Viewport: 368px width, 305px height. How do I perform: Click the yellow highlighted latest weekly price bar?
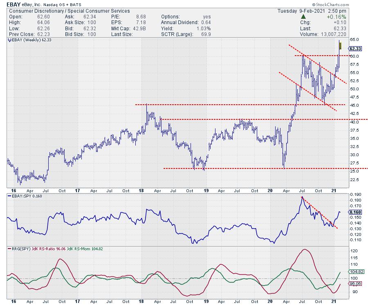[339, 45]
